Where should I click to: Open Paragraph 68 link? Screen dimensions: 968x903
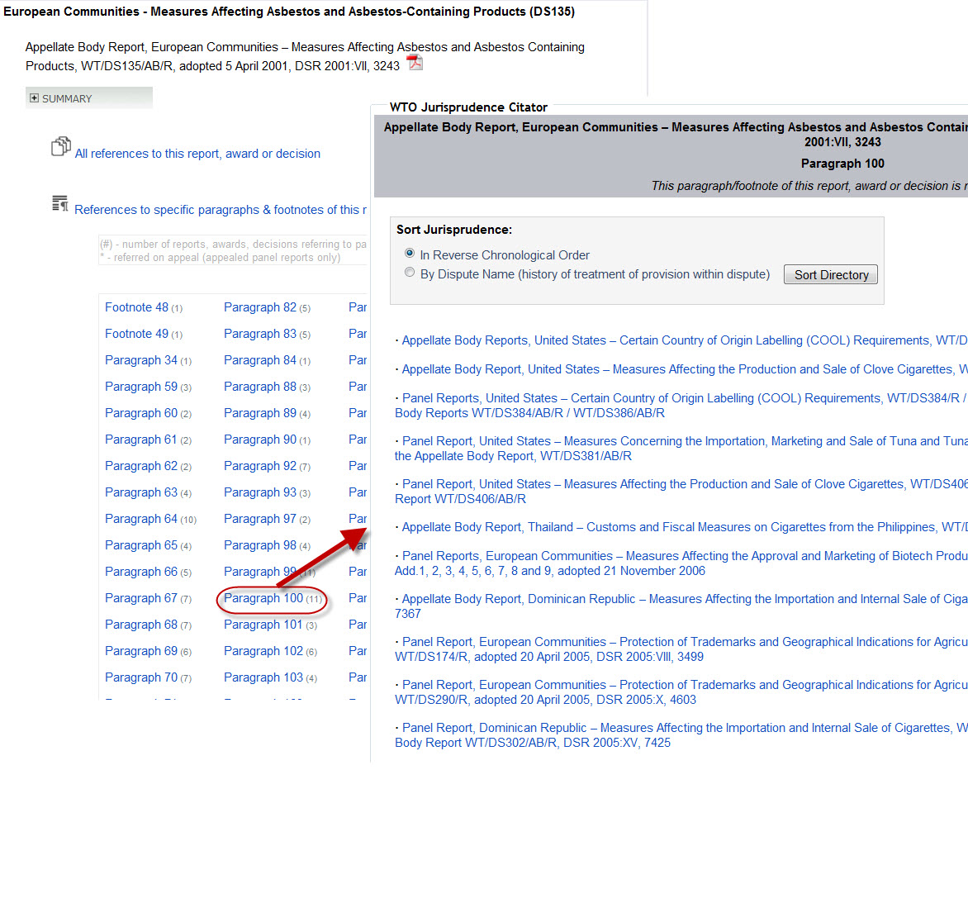click(140, 625)
